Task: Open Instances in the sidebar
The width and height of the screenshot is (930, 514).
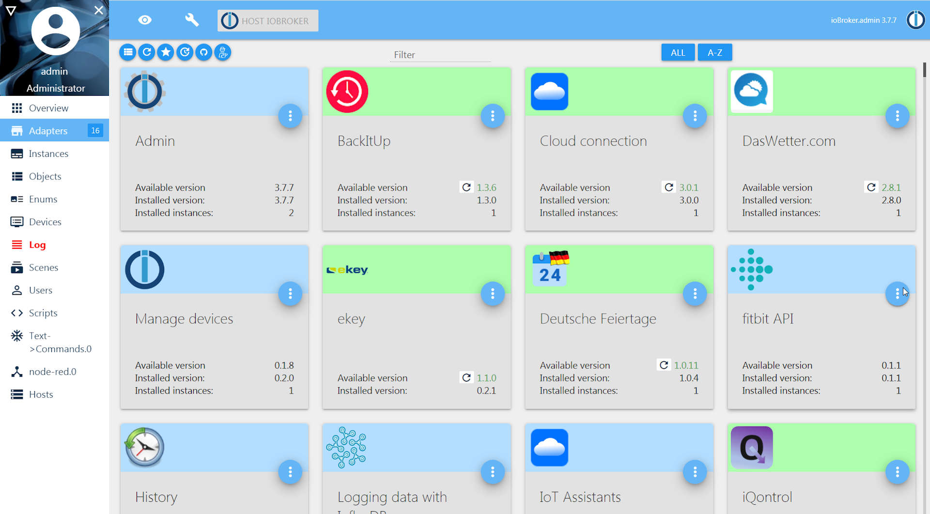Action: point(48,154)
